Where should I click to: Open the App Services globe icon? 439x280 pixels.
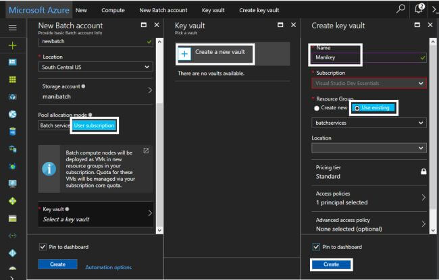pyautogui.click(x=13, y=114)
